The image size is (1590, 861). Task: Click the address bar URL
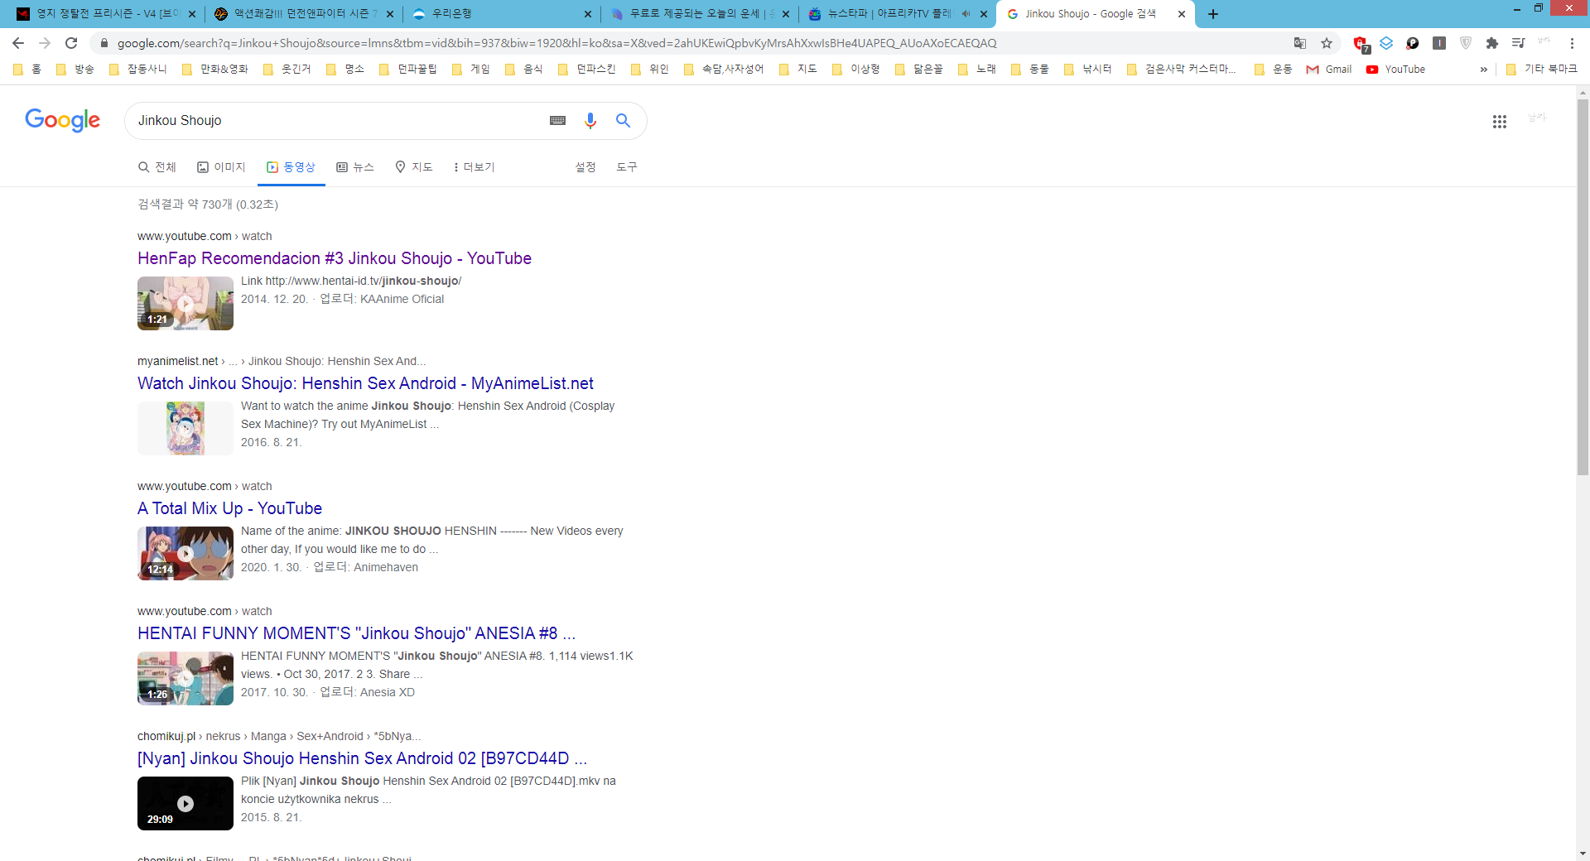click(556, 43)
